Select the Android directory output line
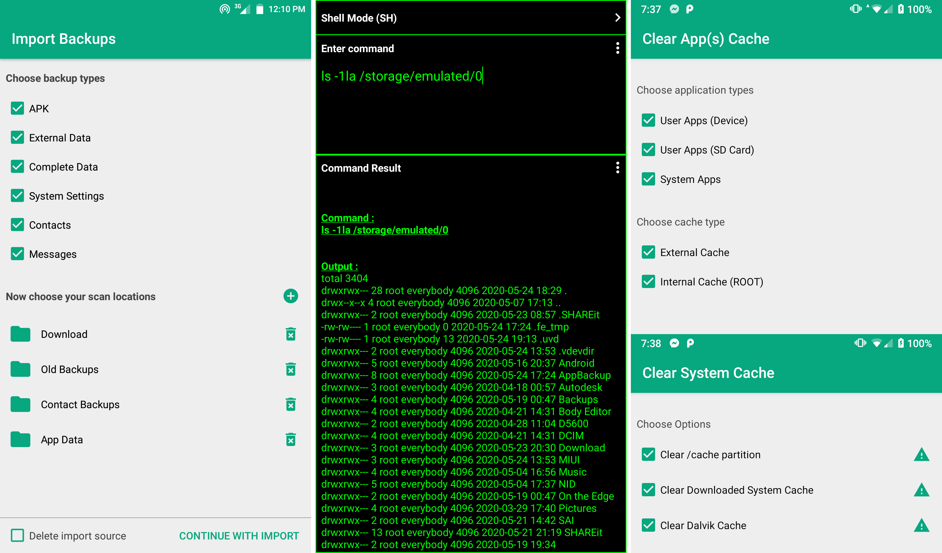Image resolution: width=942 pixels, height=553 pixels. coord(457,363)
